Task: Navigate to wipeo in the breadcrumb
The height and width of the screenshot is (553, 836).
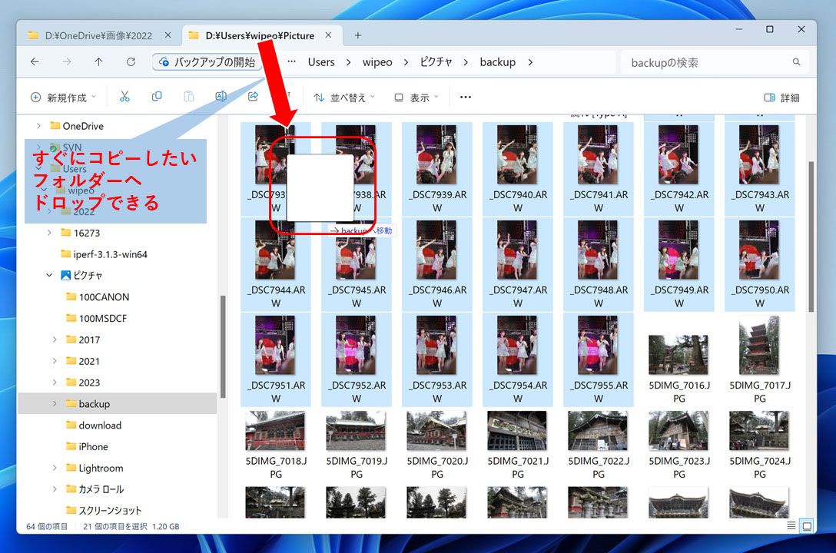Action: [x=377, y=62]
